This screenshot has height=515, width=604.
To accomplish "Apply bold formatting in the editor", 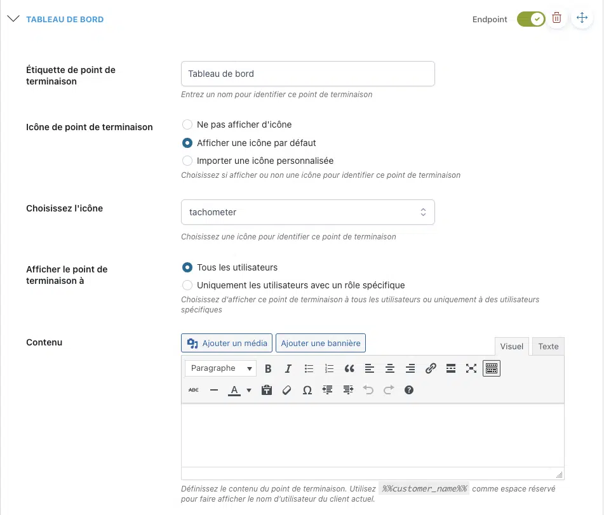I will (268, 368).
